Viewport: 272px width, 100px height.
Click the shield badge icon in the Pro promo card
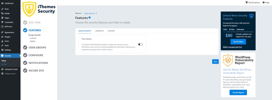pos(251,16)
